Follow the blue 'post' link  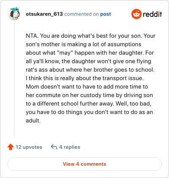(106, 14)
